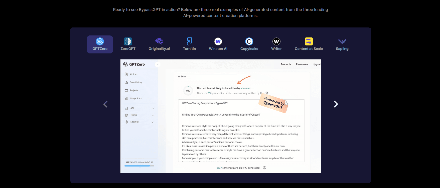Open Usage Stats in the sidebar
The image size is (440, 188).
pyautogui.click(x=135, y=98)
